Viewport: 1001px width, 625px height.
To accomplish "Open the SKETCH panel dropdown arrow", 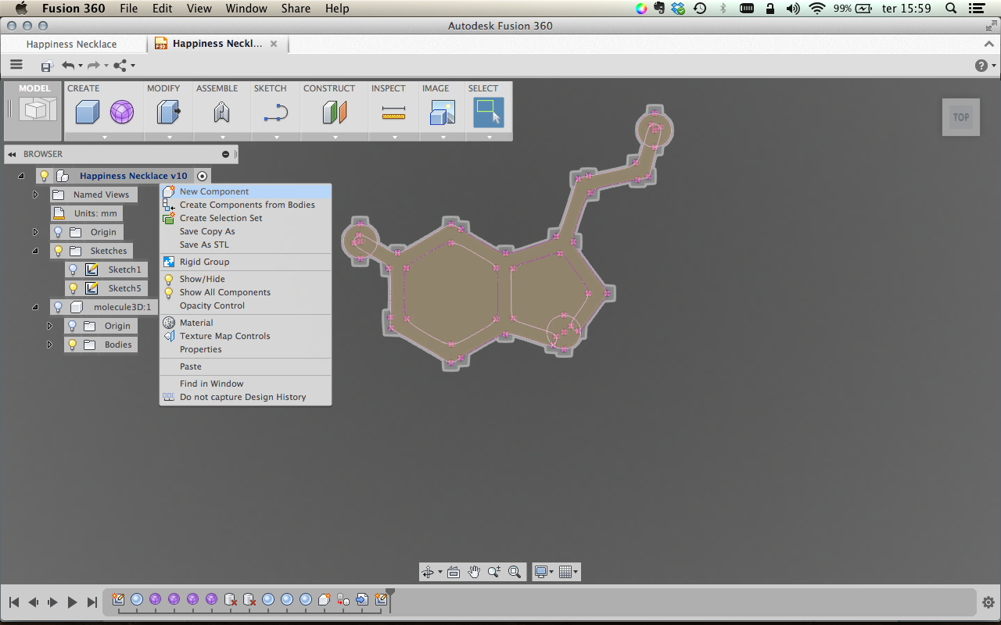I will tap(276, 137).
